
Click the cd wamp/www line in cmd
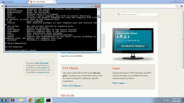pyautogui.click(x=14, y=47)
